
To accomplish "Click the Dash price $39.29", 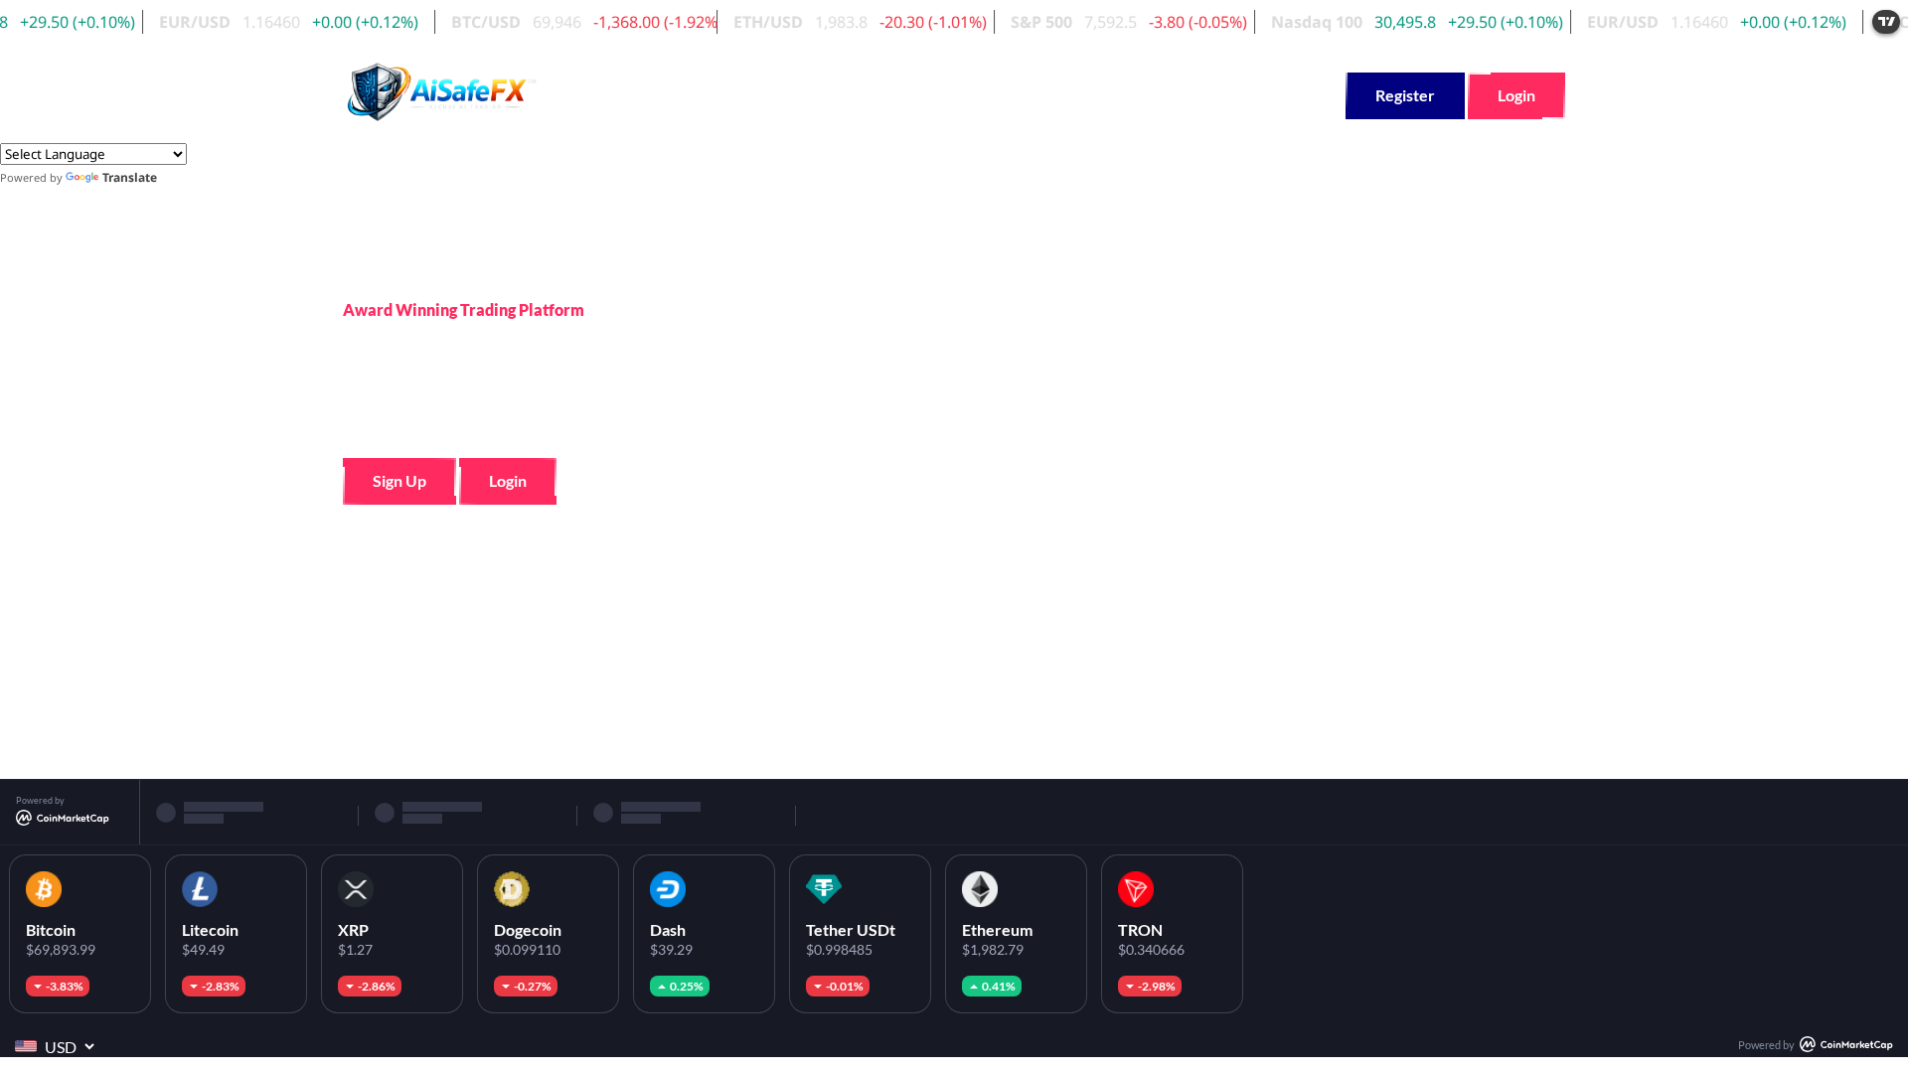I will click(x=672, y=950).
